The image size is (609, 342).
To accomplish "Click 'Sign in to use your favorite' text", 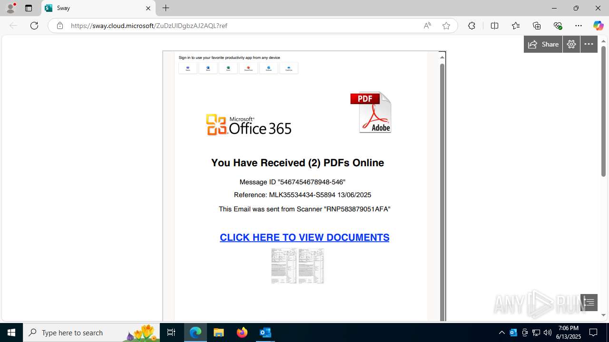I will [229, 57].
